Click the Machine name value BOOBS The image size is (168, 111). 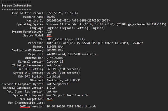[51, 17]
